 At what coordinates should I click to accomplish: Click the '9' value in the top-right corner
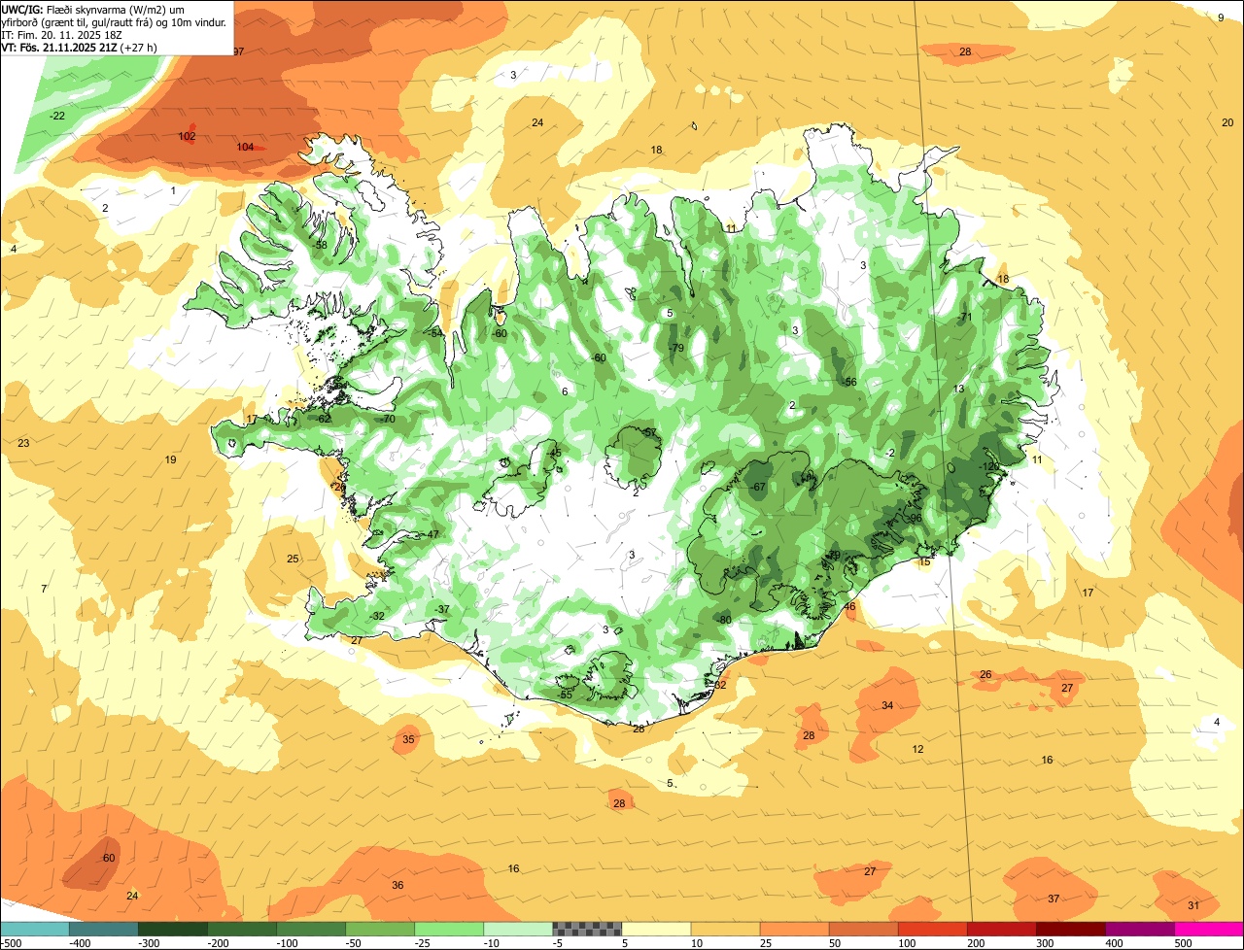click(x=1221, y=17)
